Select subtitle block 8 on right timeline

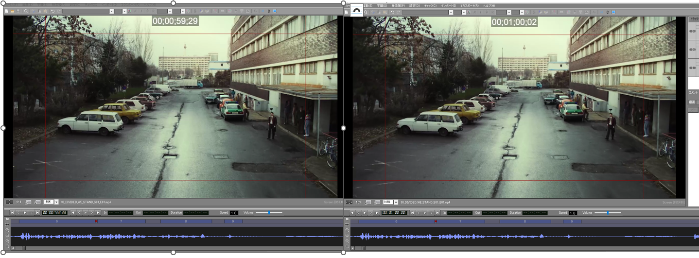tap(524, 221)
